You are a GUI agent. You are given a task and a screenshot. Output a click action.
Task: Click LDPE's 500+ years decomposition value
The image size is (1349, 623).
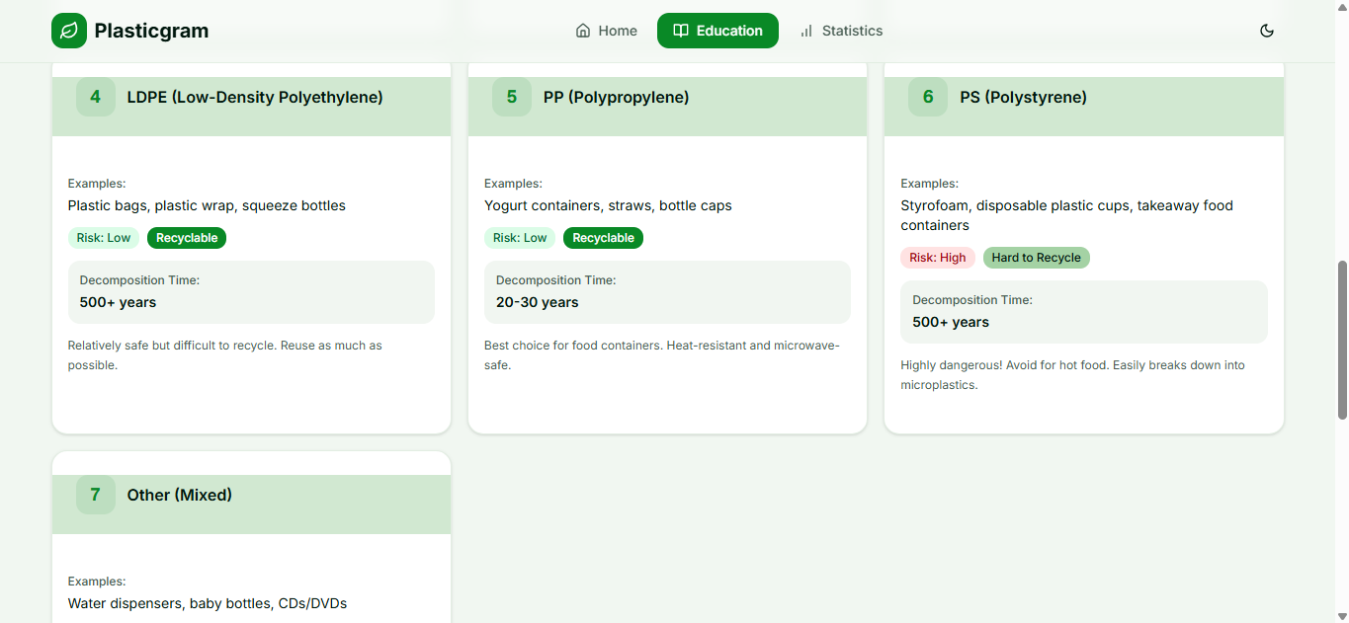(119, 302)
